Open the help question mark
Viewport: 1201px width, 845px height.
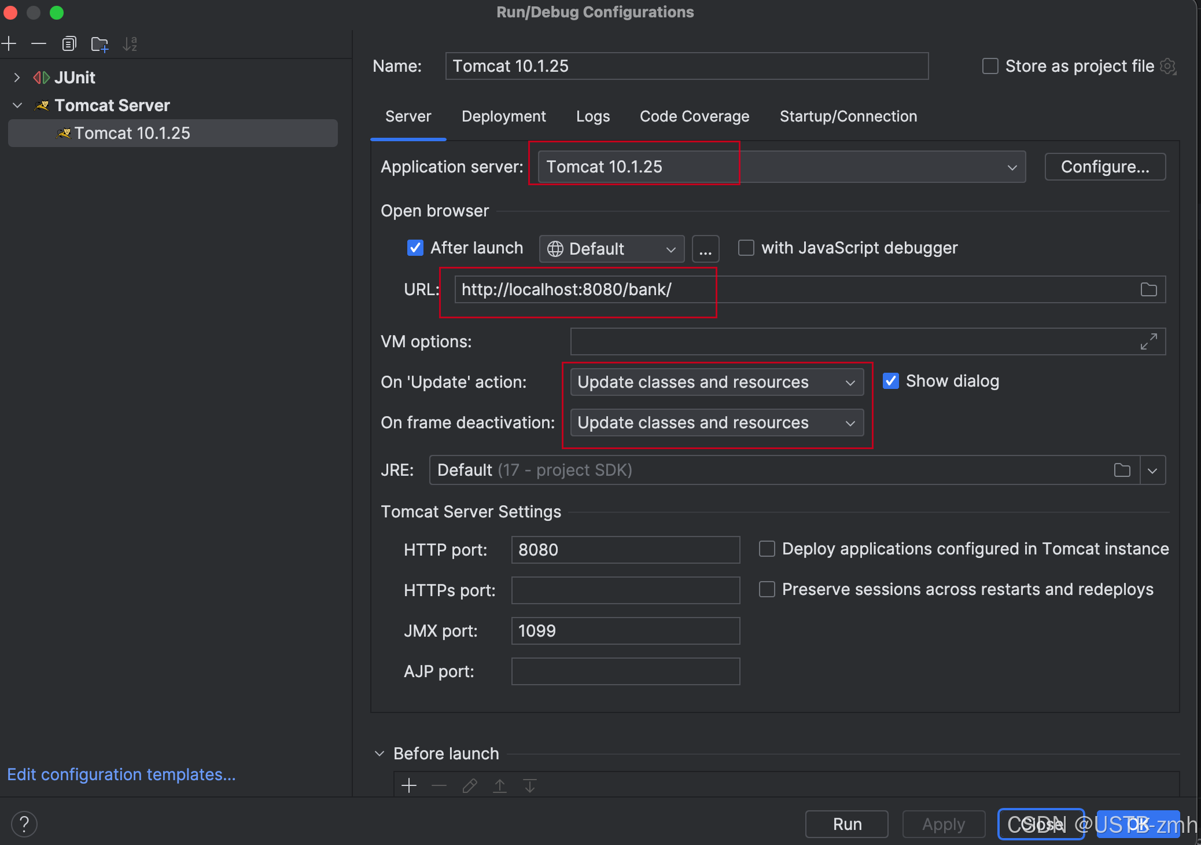click(24, 824)
